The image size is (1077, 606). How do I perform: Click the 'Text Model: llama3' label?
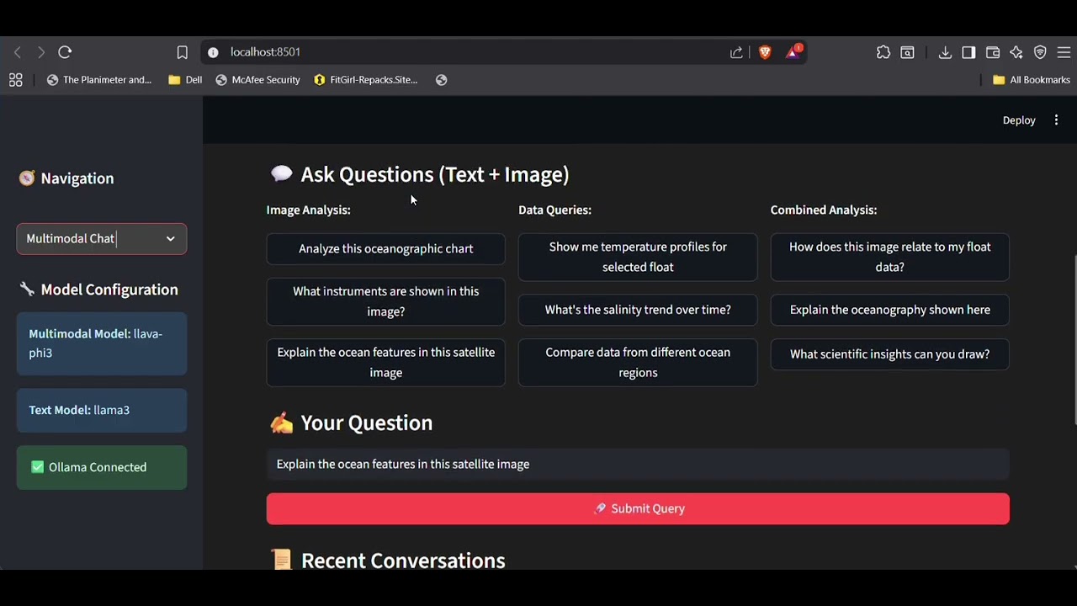79,411
